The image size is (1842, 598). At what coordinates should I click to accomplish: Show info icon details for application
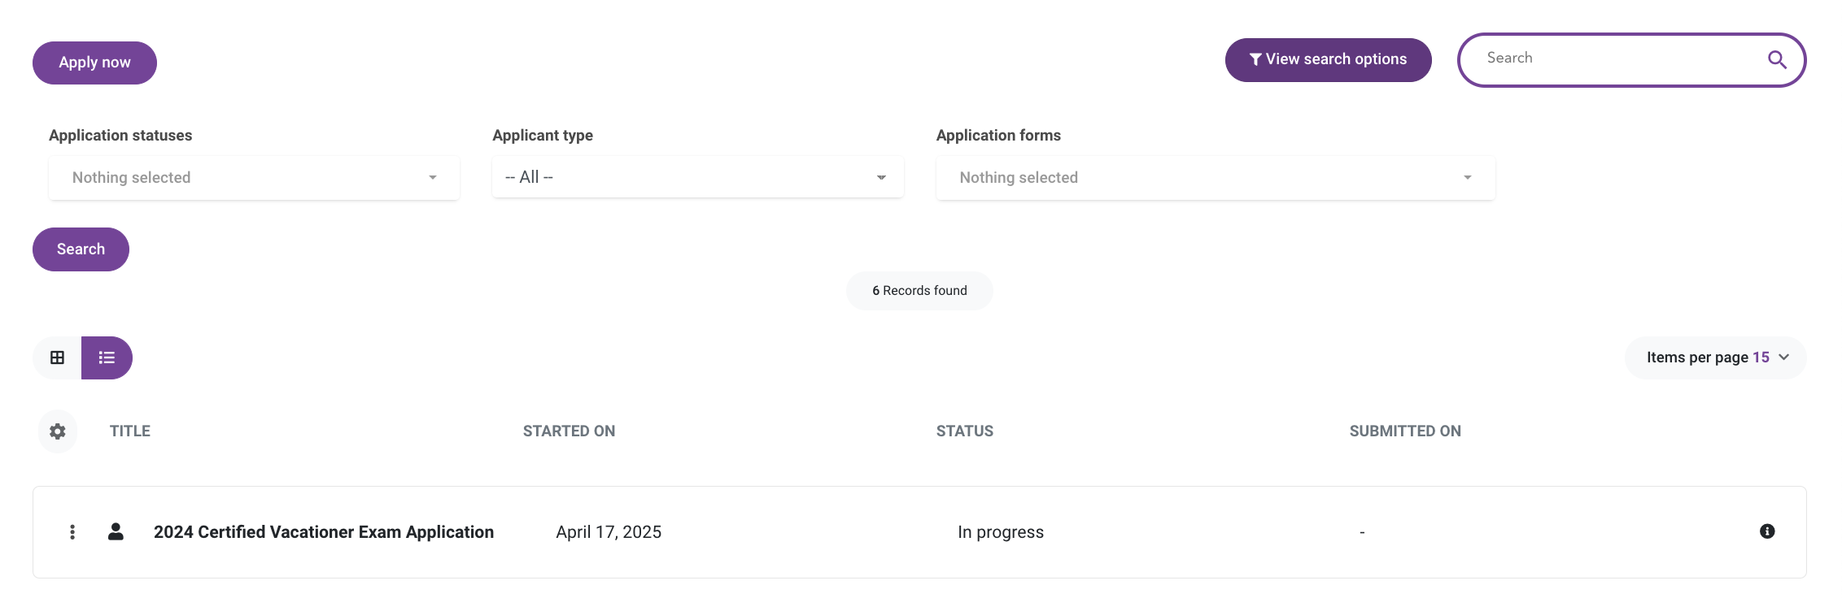click(1767, 531)
